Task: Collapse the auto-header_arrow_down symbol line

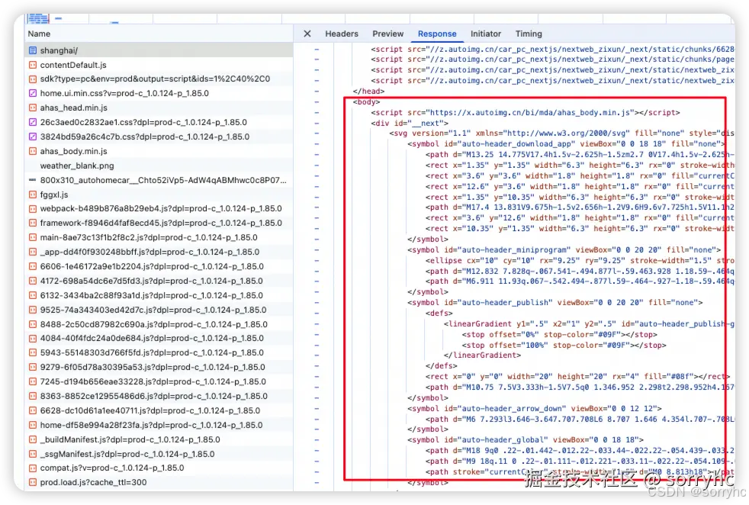Action: (317, 408)
